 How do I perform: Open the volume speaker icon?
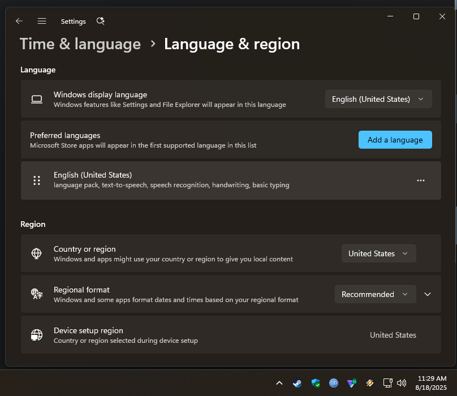point(402,383)
